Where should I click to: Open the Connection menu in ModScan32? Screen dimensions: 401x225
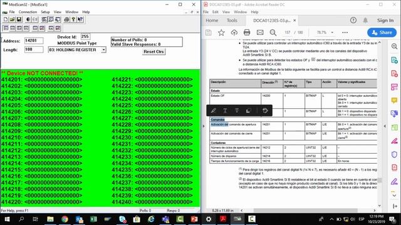point(28,12)
